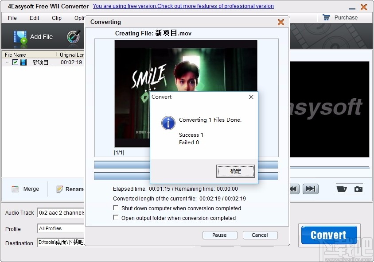Screen dimensions: 374x262
Task: Open the File menu
Action: (12, 18)
